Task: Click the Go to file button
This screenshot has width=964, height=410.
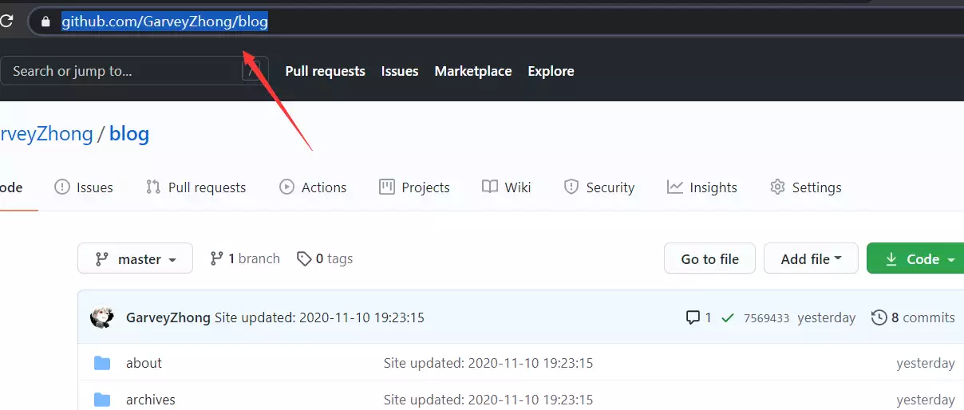Action: click(x=709, y=258)
